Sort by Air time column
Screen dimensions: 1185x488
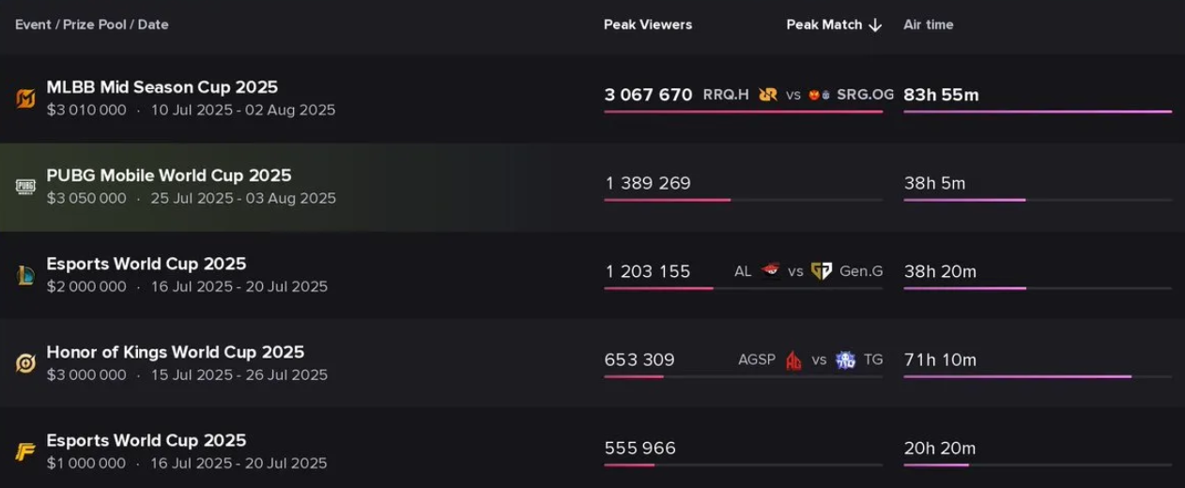point(928,25)
